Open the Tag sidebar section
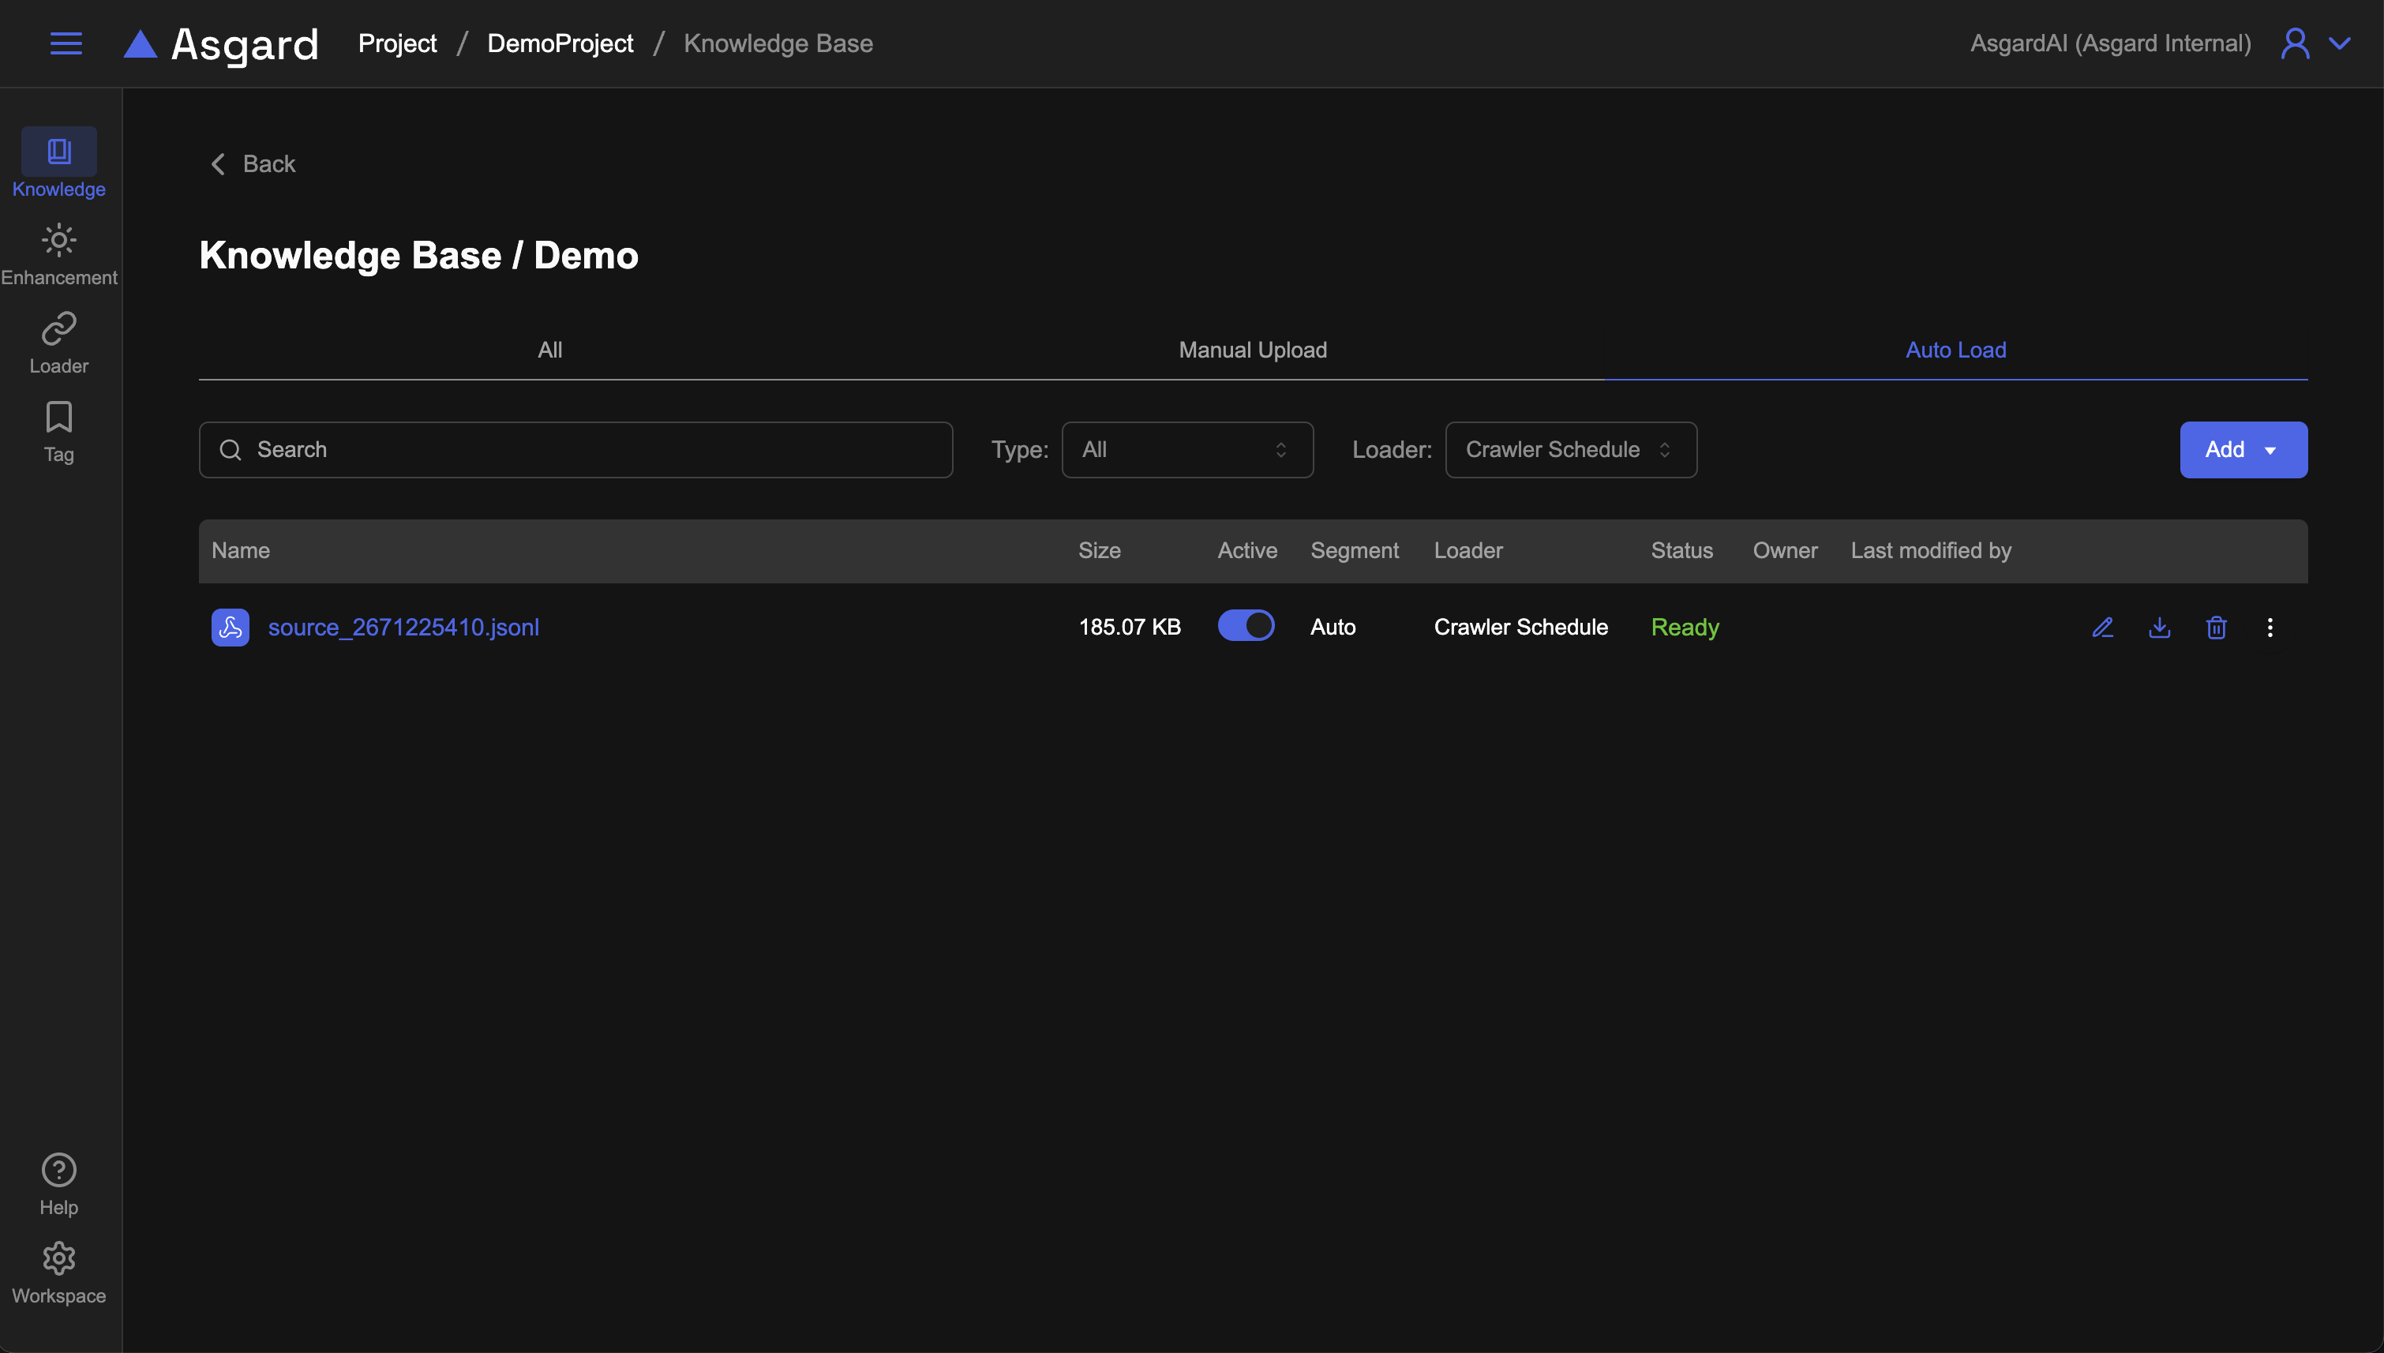 click(x=58, y=431)
